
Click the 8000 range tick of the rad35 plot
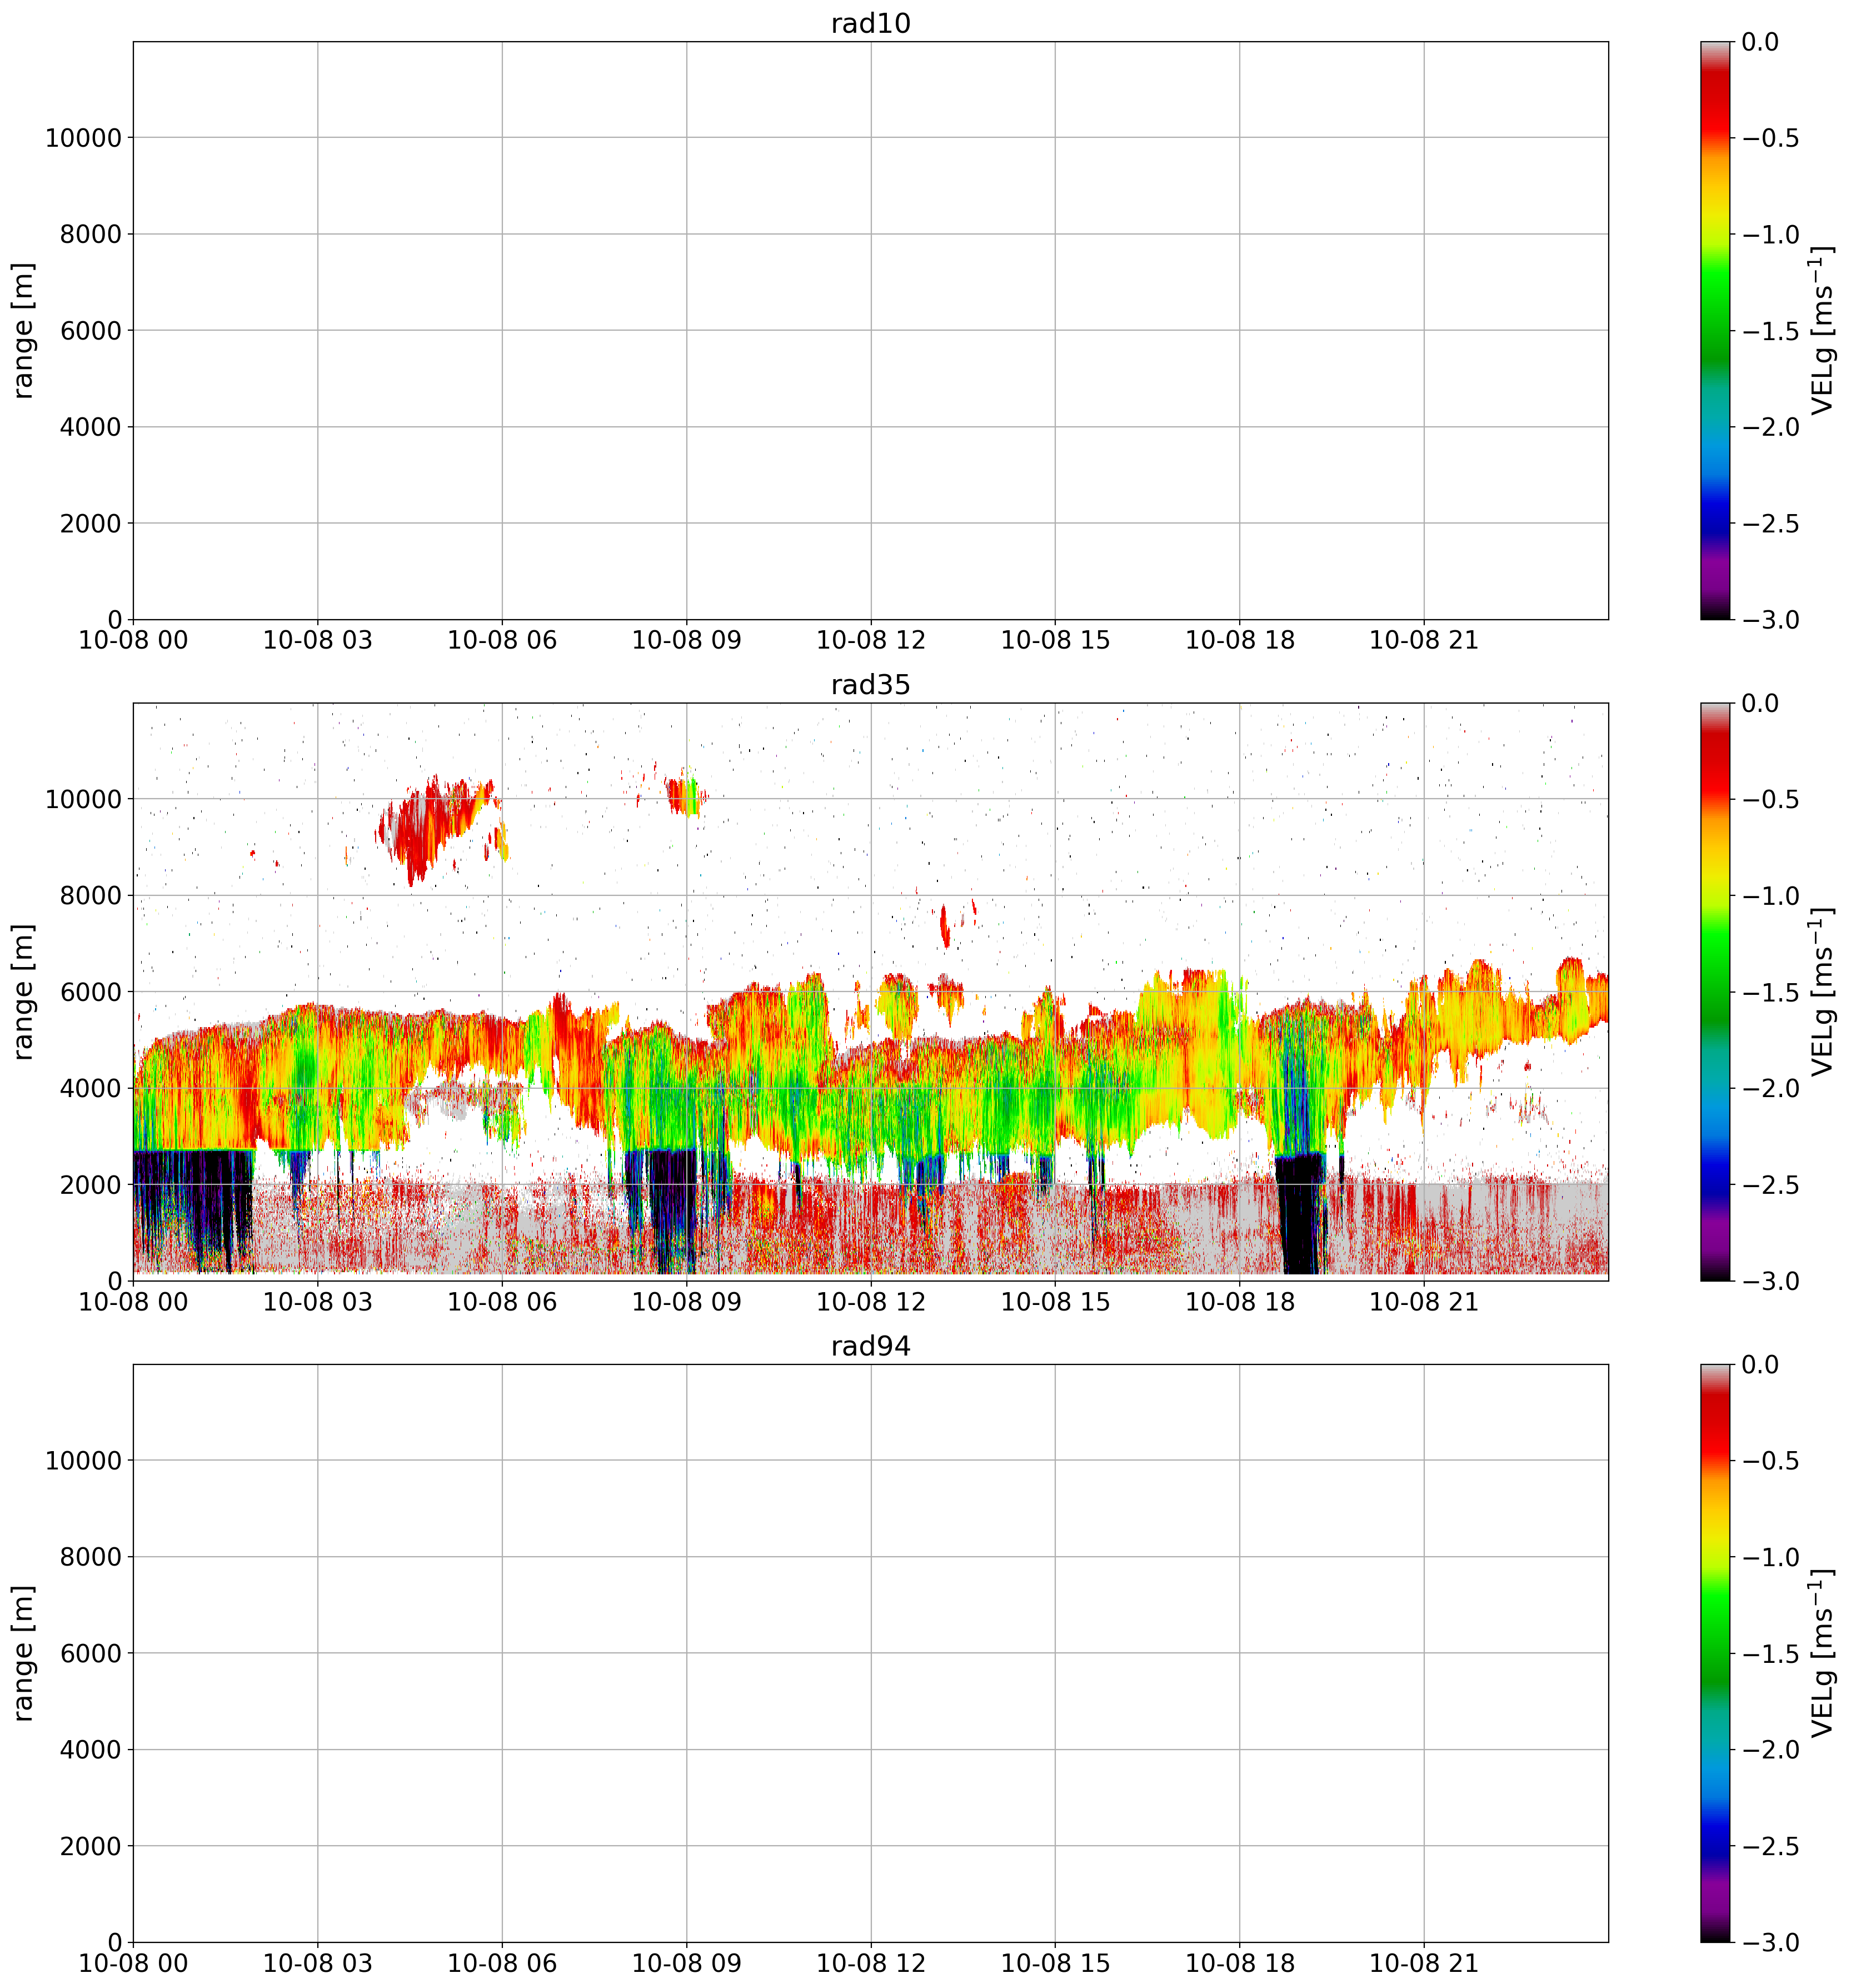[x=90, y=895]
